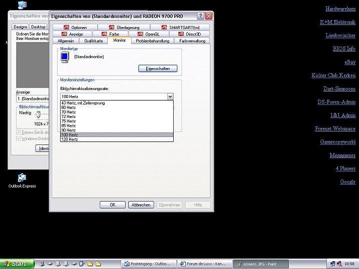Choose 75 Hertz from the list

(117, 121)
